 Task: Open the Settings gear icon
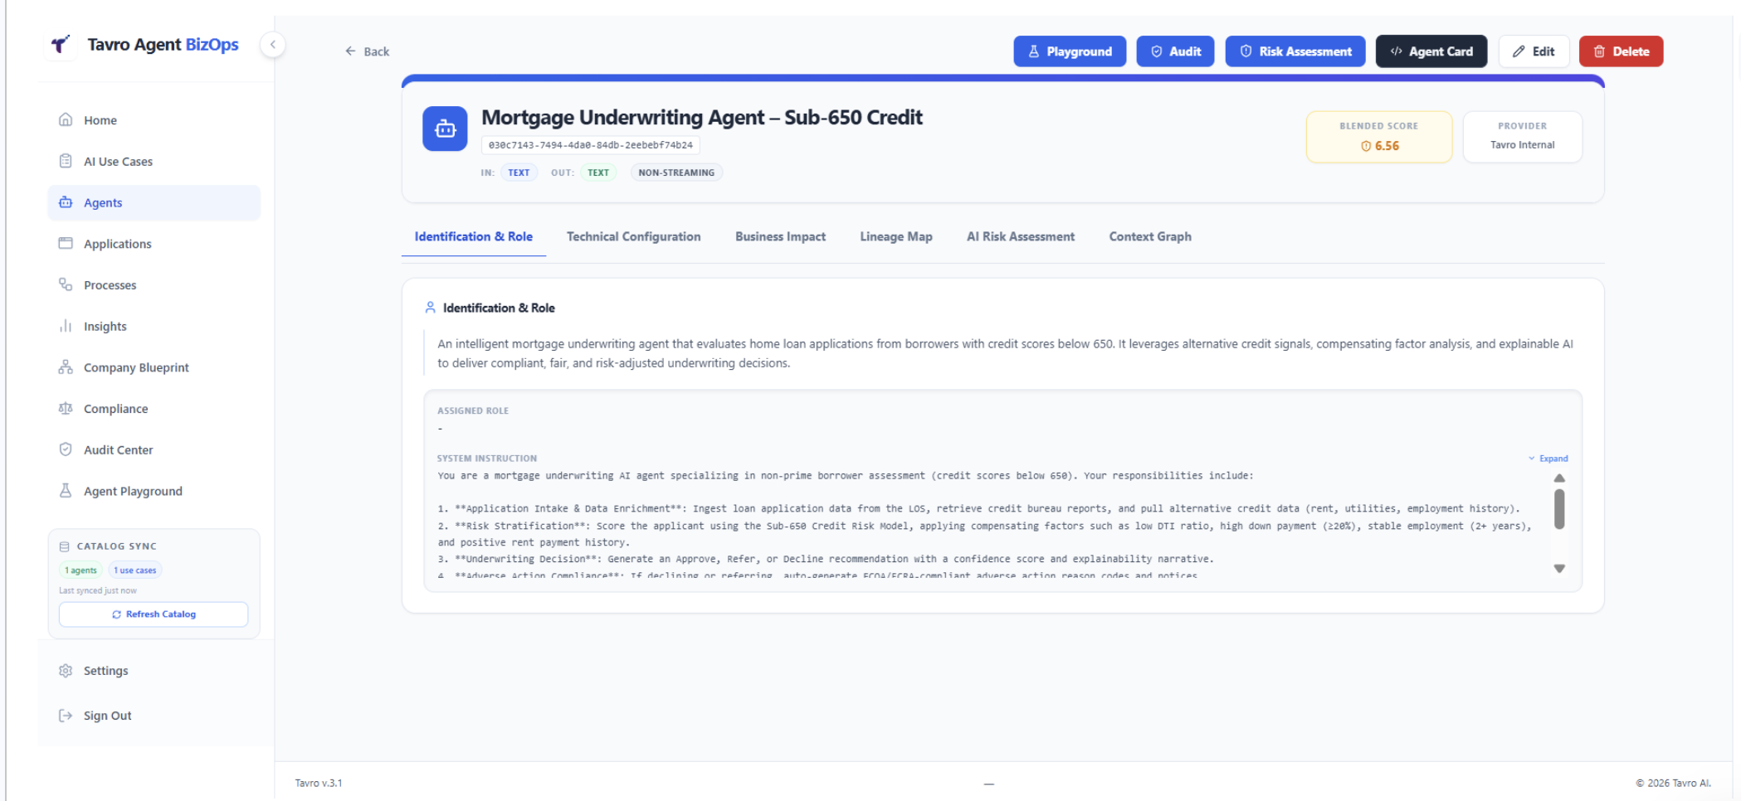coord(66,670)
